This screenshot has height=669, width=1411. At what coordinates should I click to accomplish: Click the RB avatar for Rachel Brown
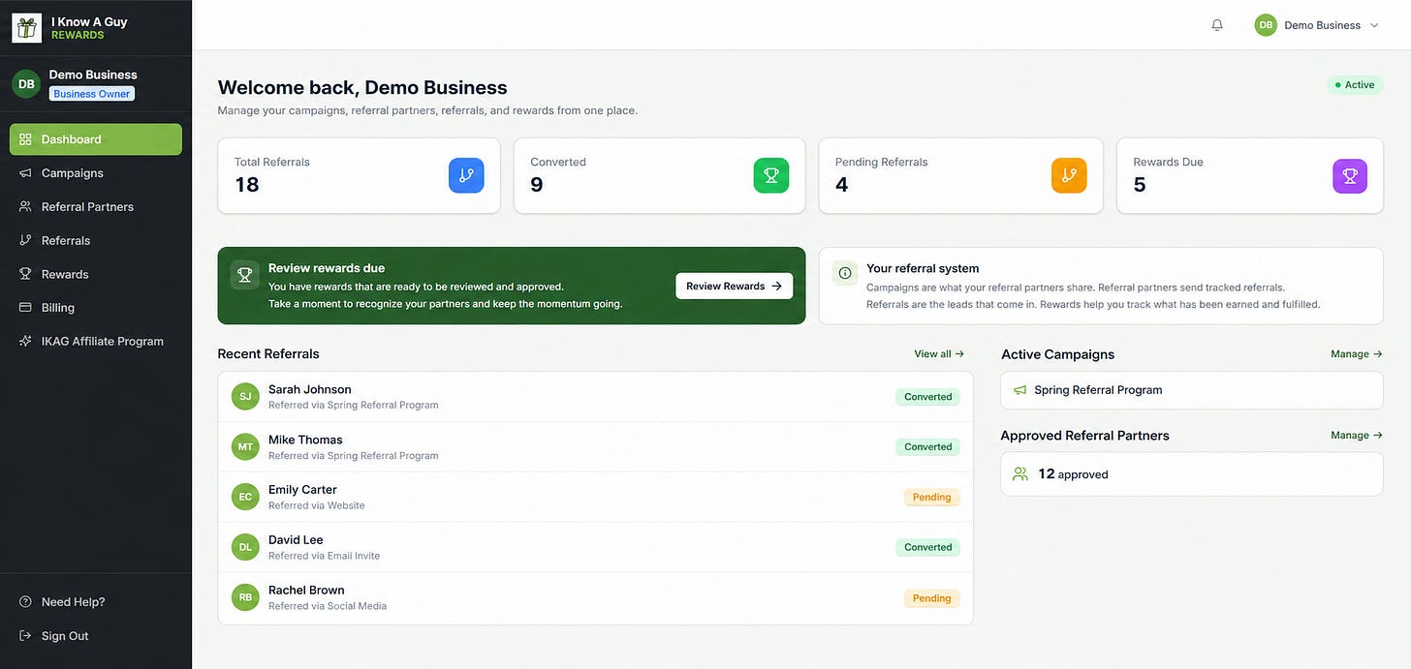click(x=245, y=598)
